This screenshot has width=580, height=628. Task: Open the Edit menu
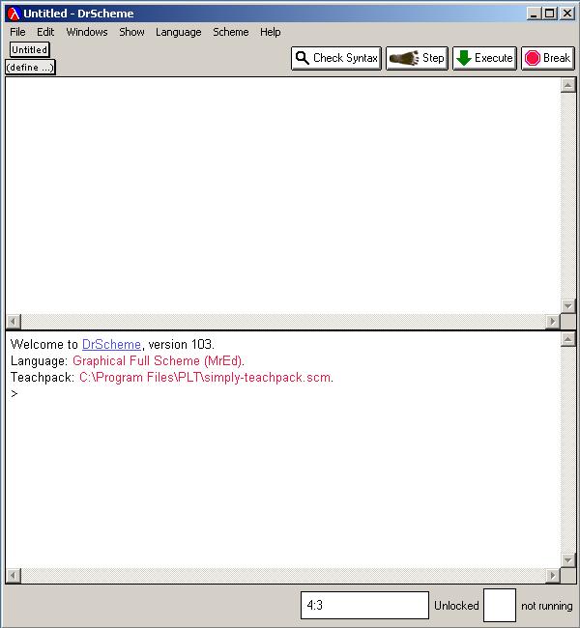click(x=45, y=32)
